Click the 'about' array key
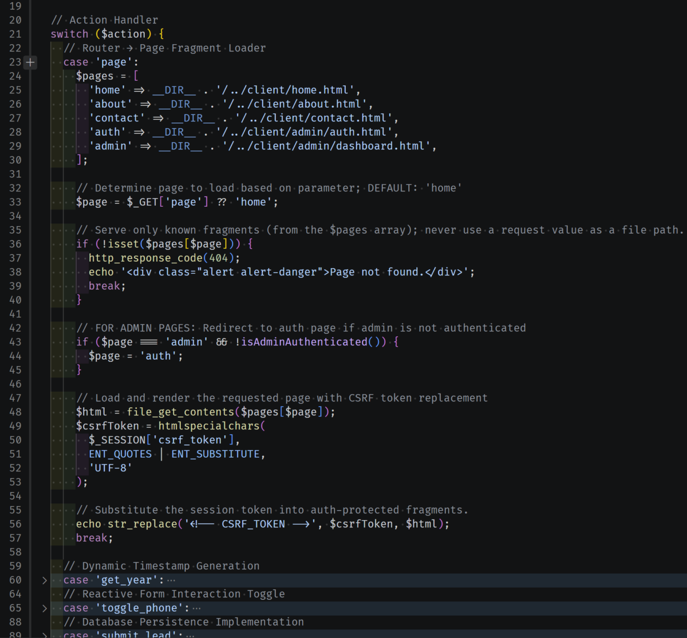687x638 pixels. 110,104
